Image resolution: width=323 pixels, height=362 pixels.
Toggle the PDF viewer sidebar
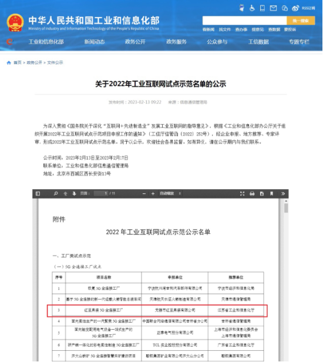38,193
